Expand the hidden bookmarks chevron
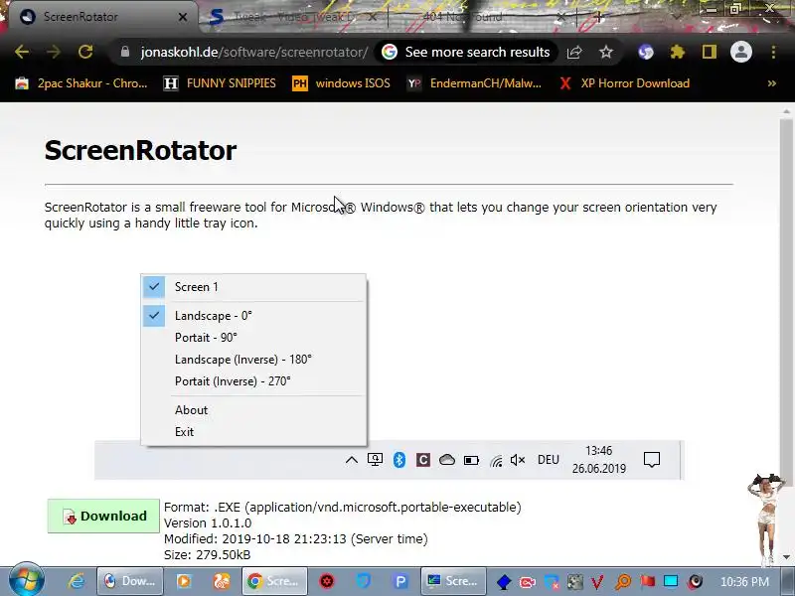 pyautogui.click(x=772, y=83)
